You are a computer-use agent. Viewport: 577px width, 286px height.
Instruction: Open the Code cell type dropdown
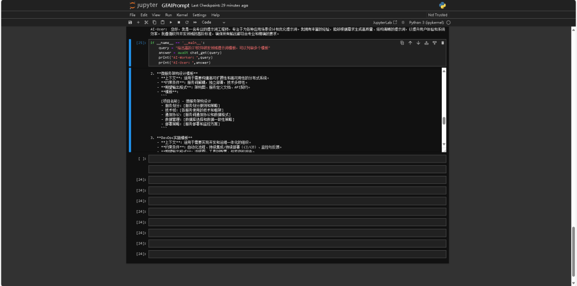(x=213, y=22)
